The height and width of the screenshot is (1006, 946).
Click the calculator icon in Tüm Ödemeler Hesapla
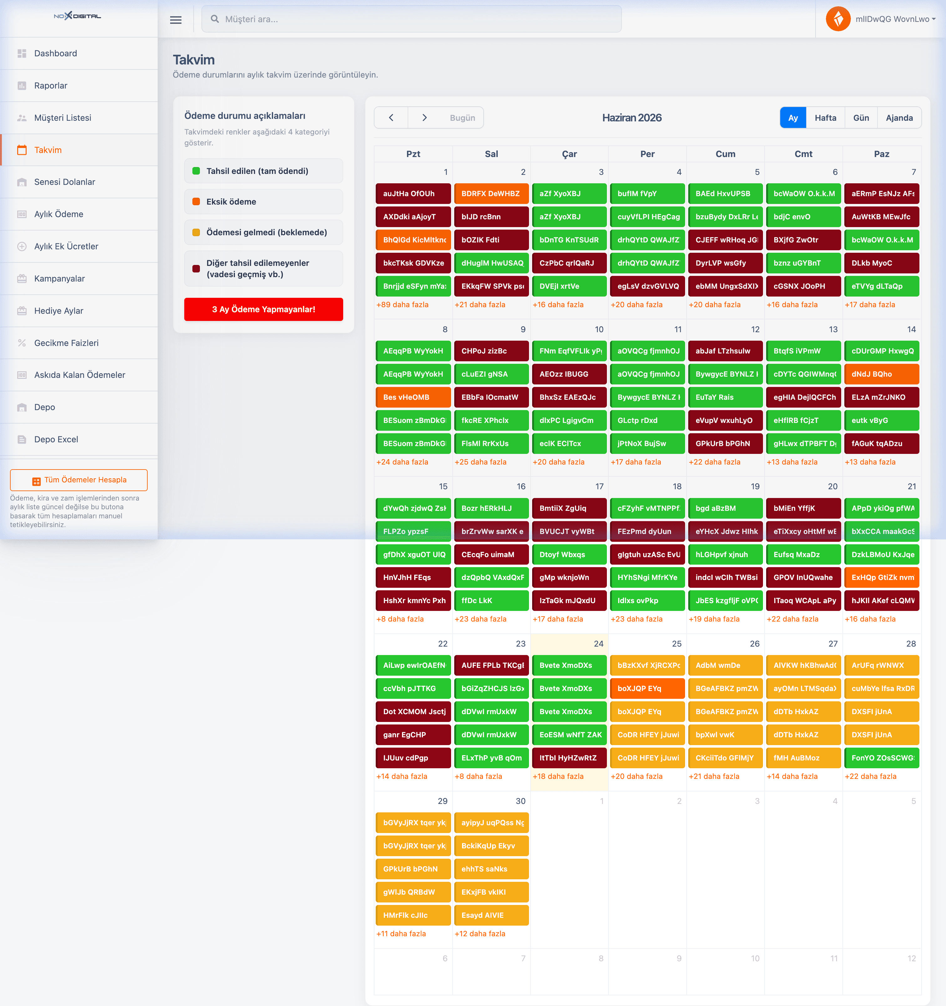pyautogui.click(x=36, y=481)
